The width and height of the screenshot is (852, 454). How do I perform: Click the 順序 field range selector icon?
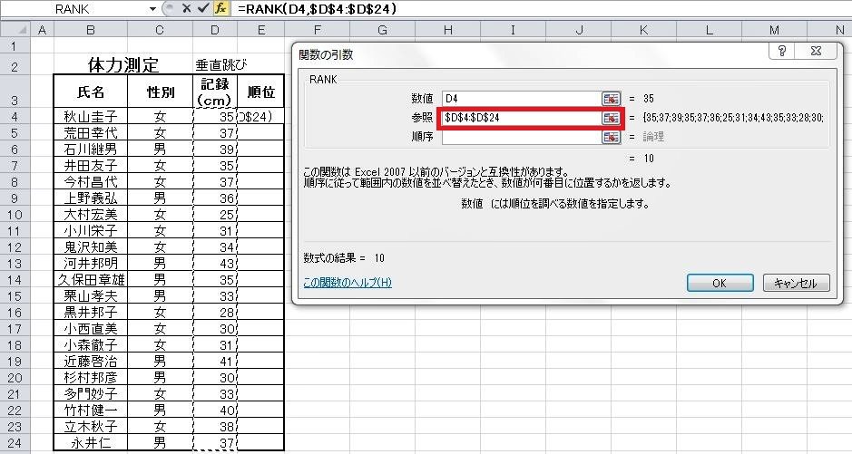tap(612, 137)
